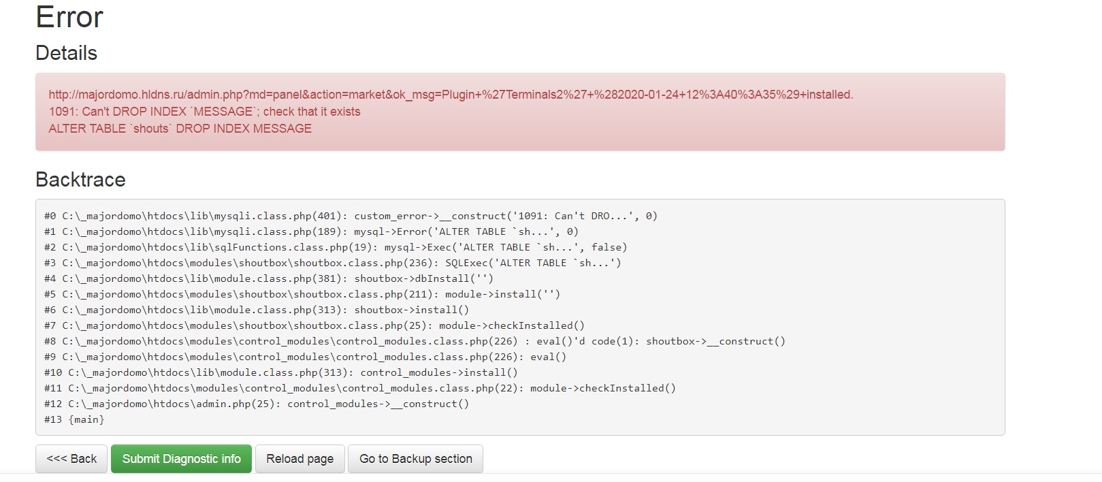Screen dimensions: 1102x482
Task: Click backtrace line #3 with SQLExec call
Action: pos(332,263)
